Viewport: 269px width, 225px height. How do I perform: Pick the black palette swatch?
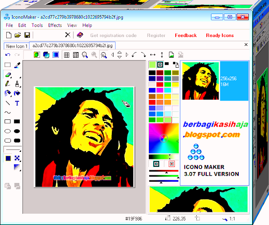click(152, 73)
